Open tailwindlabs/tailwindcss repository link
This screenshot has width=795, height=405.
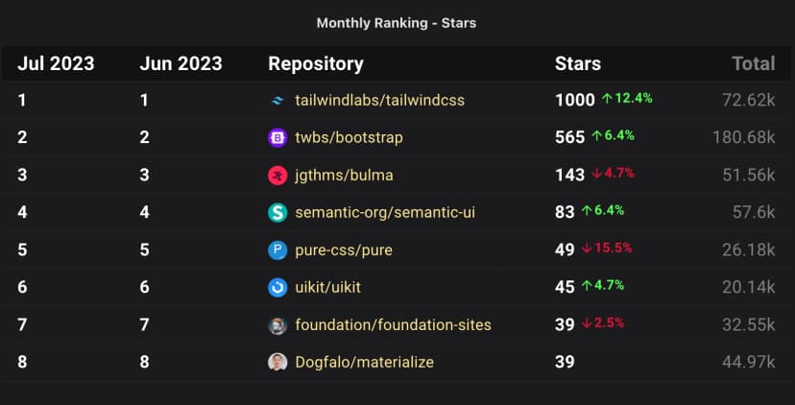tap(380, 101)
